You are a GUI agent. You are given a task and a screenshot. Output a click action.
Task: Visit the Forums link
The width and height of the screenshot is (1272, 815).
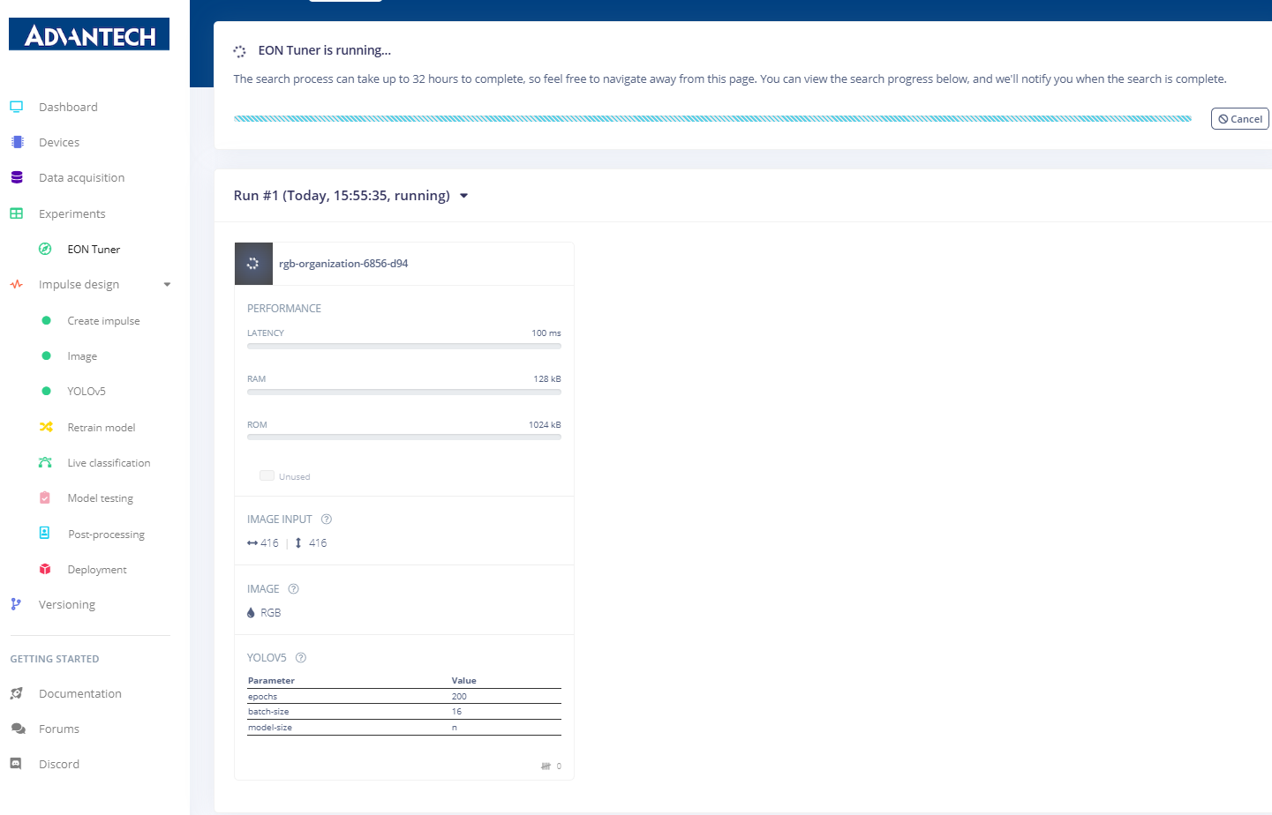tap(59, 729)
